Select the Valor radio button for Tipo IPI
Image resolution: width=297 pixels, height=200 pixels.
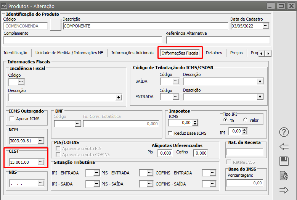pos(244,120)
